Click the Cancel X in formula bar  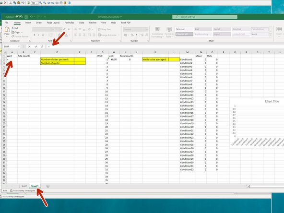coord(29,47)
